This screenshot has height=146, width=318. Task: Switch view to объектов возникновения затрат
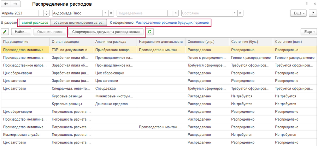[79, 23]
